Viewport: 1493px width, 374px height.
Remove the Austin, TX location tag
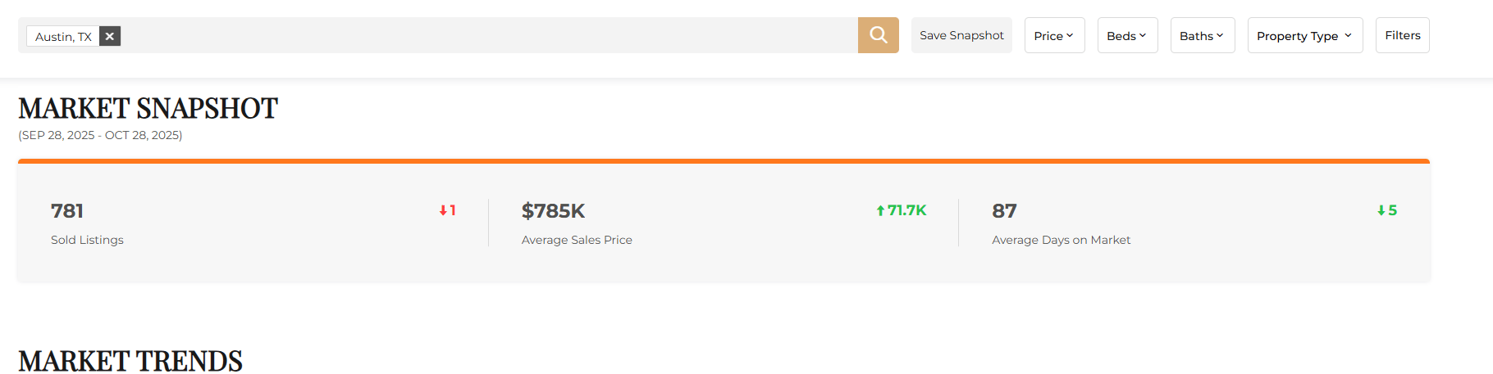(110, 36)
